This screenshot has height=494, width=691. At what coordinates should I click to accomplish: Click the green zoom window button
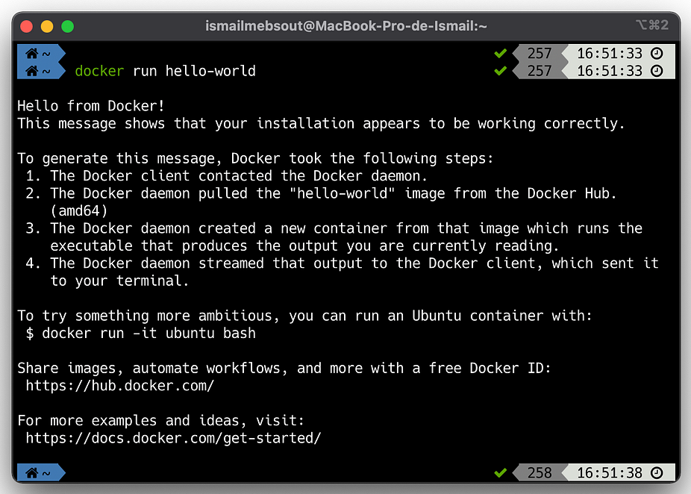pyautogui.click(x=67, y=26)
